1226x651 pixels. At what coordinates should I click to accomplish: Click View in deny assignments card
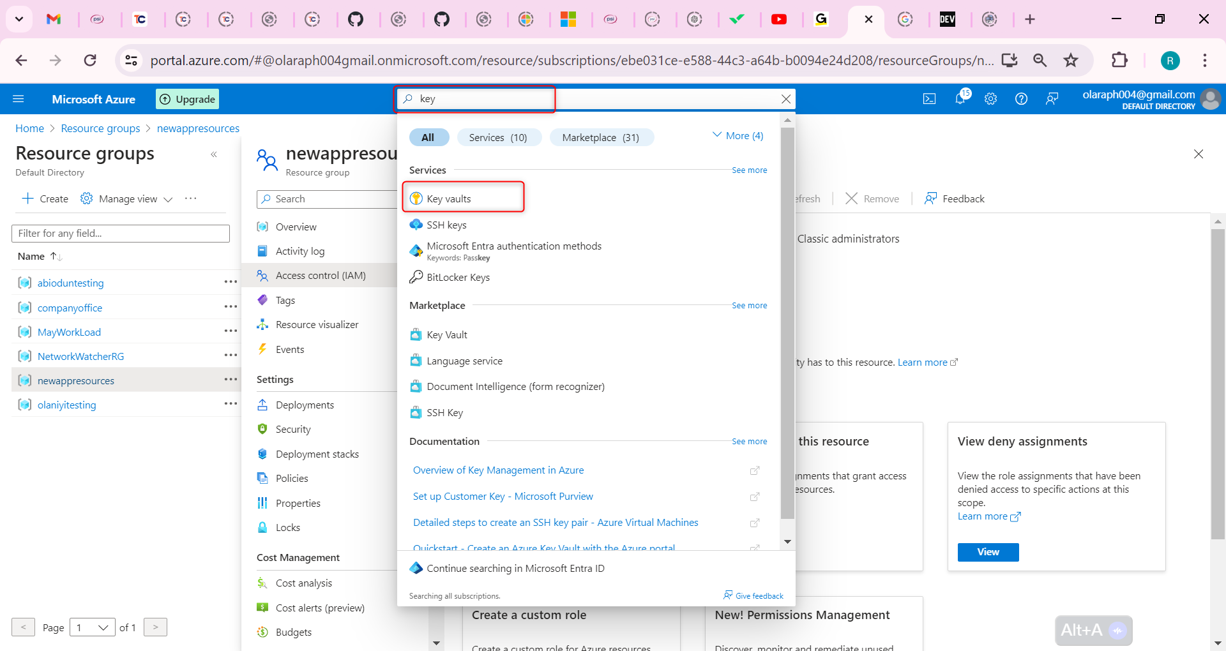988,552
